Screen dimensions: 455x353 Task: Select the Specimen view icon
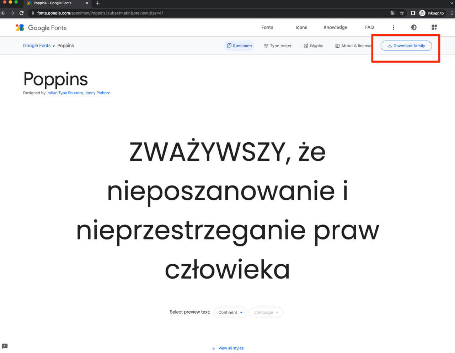coord(229,46)
